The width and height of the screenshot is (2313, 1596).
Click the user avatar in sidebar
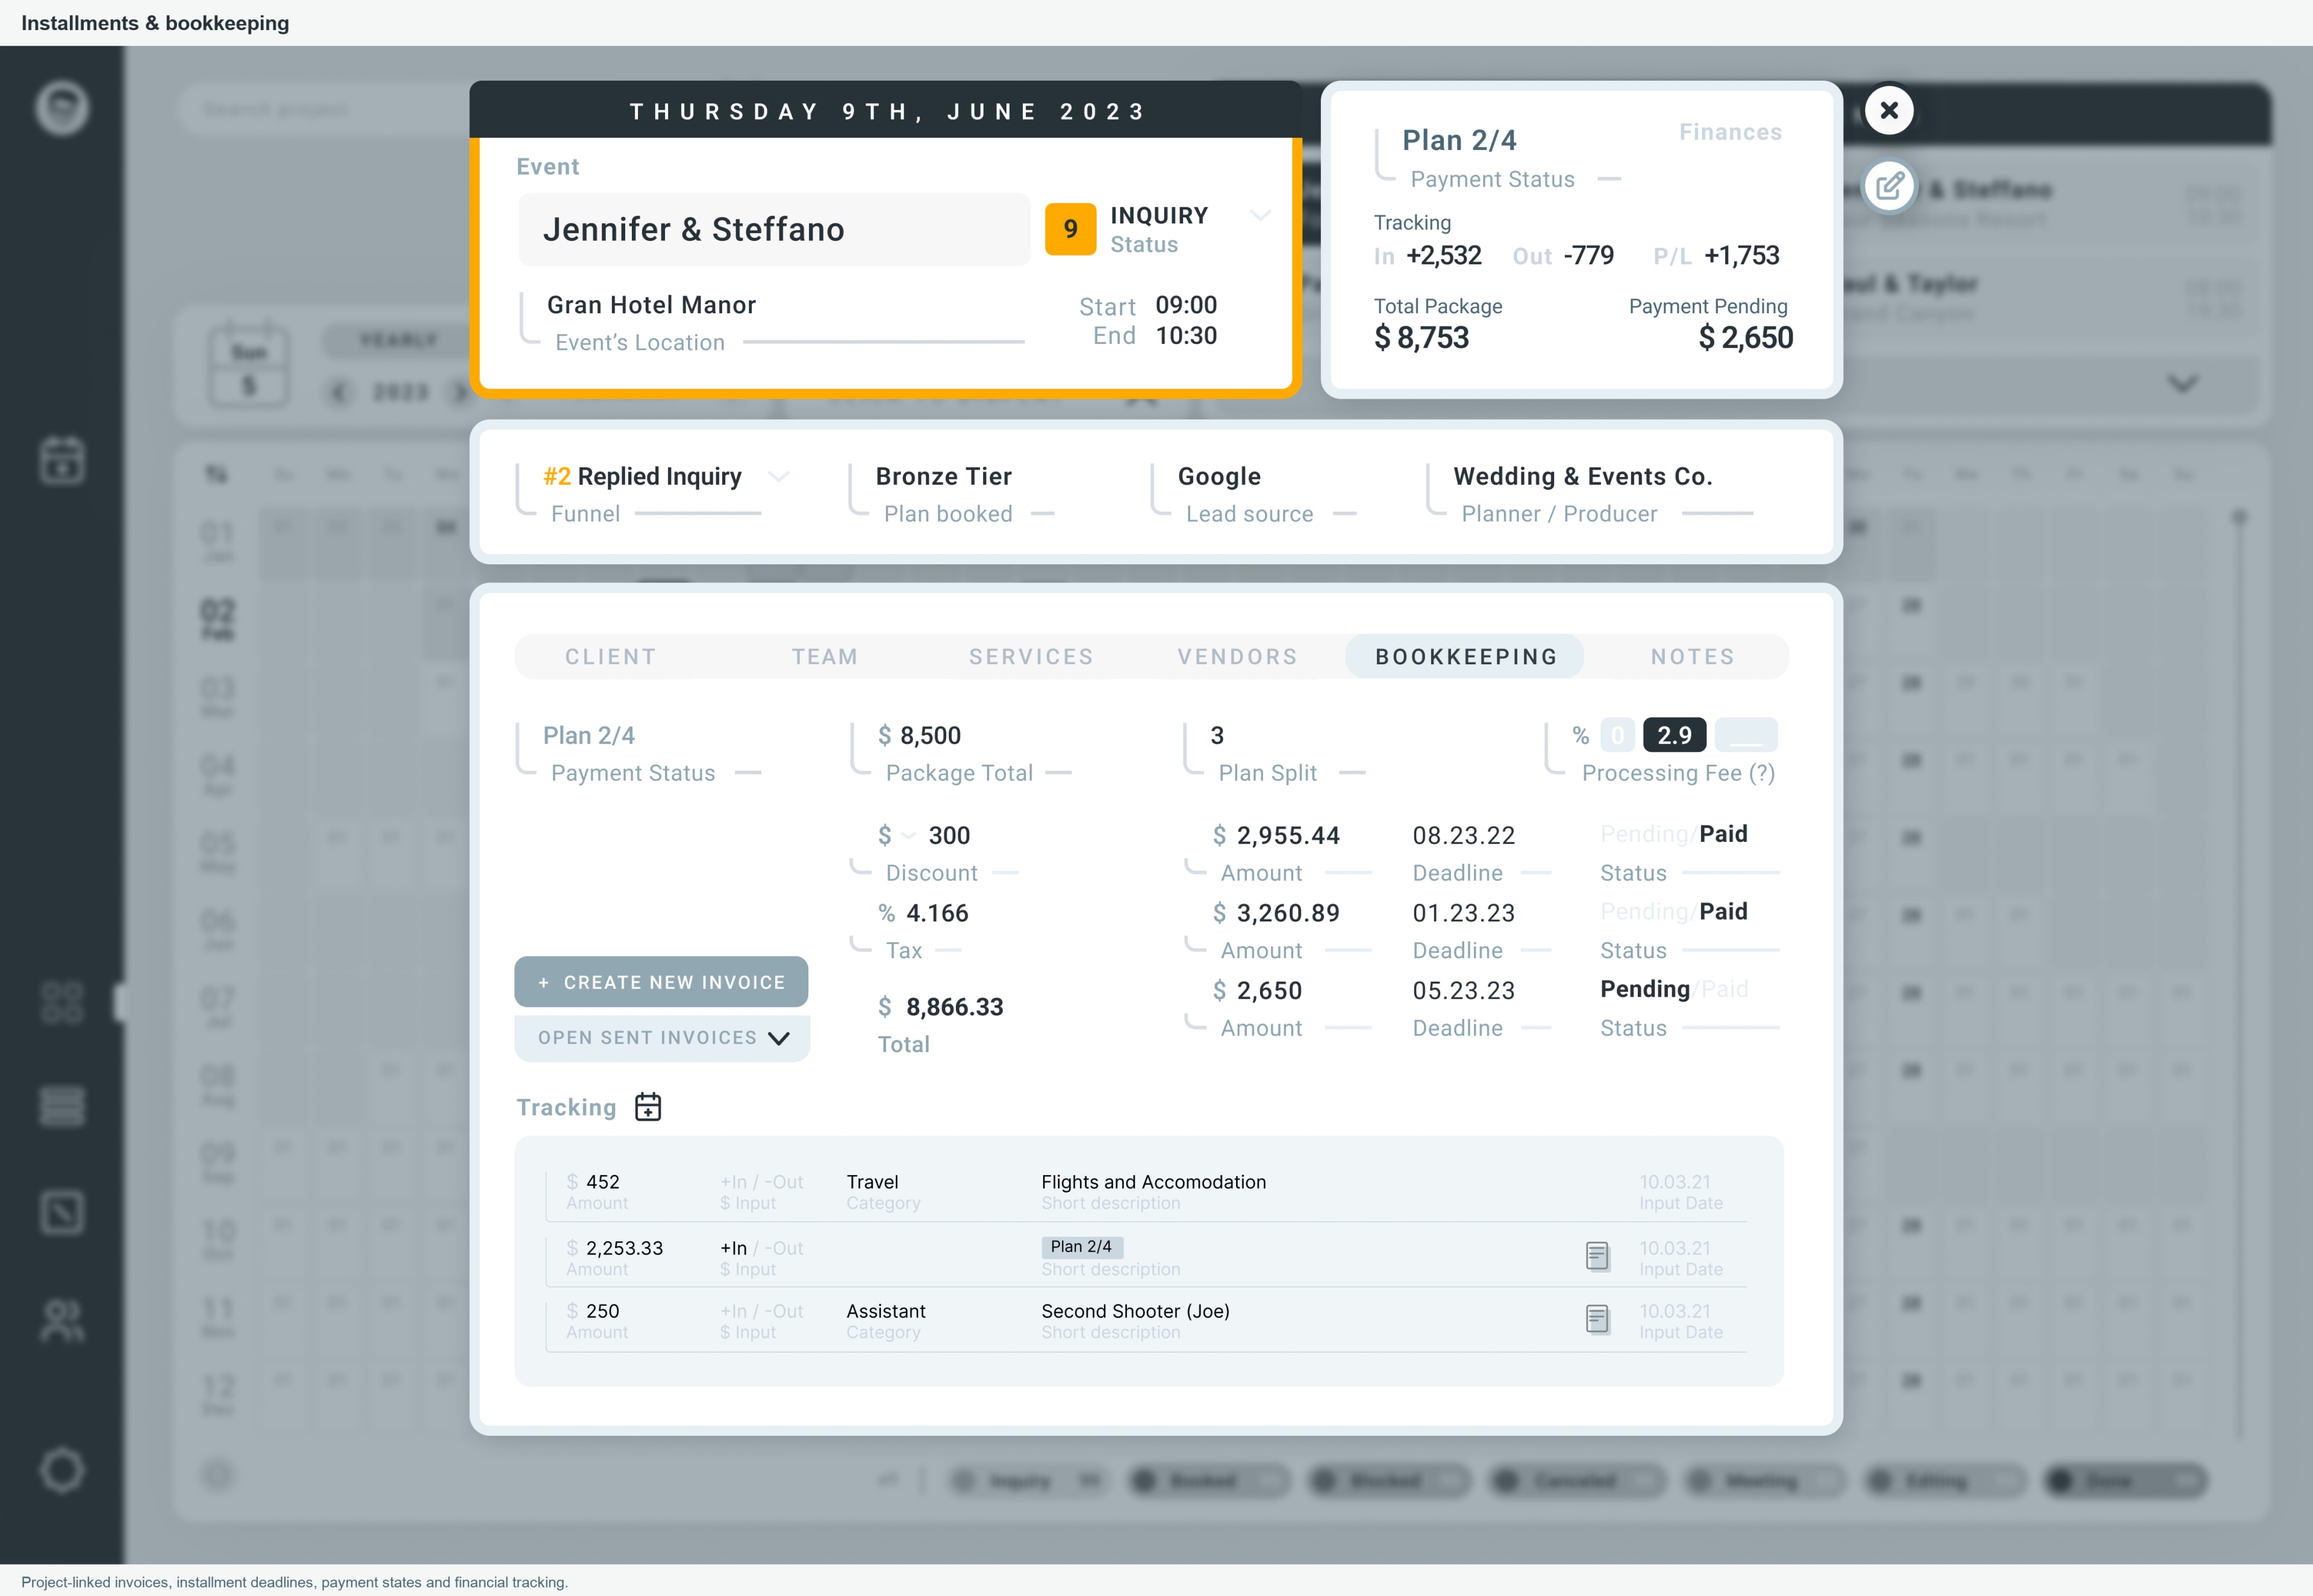click(x=62, y=108)
